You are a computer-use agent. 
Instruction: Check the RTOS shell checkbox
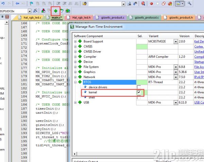[x=139, y=97]
